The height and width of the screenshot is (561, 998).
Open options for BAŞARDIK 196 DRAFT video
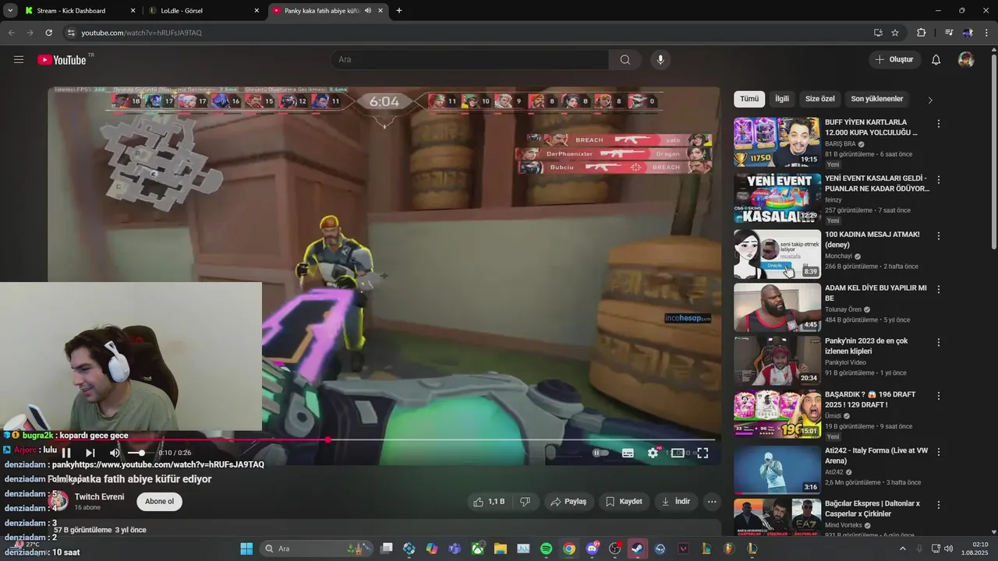(939, 396)
